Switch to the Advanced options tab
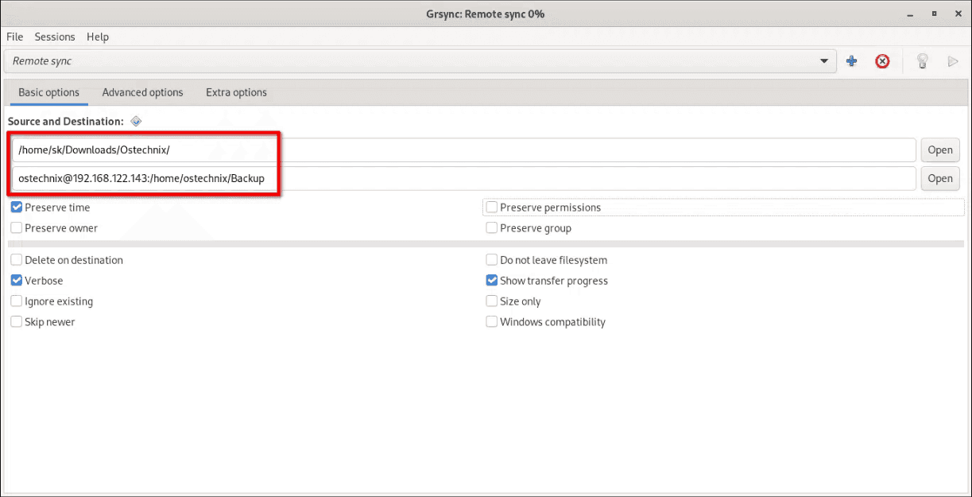Image resolution: width=972 pixels, height=497 pixels. 142,92
